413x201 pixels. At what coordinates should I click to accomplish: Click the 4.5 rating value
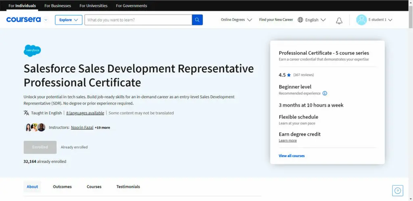point(282,75)
